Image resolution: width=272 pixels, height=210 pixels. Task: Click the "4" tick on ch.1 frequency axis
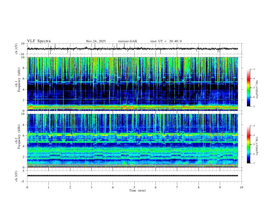point(24,90)
